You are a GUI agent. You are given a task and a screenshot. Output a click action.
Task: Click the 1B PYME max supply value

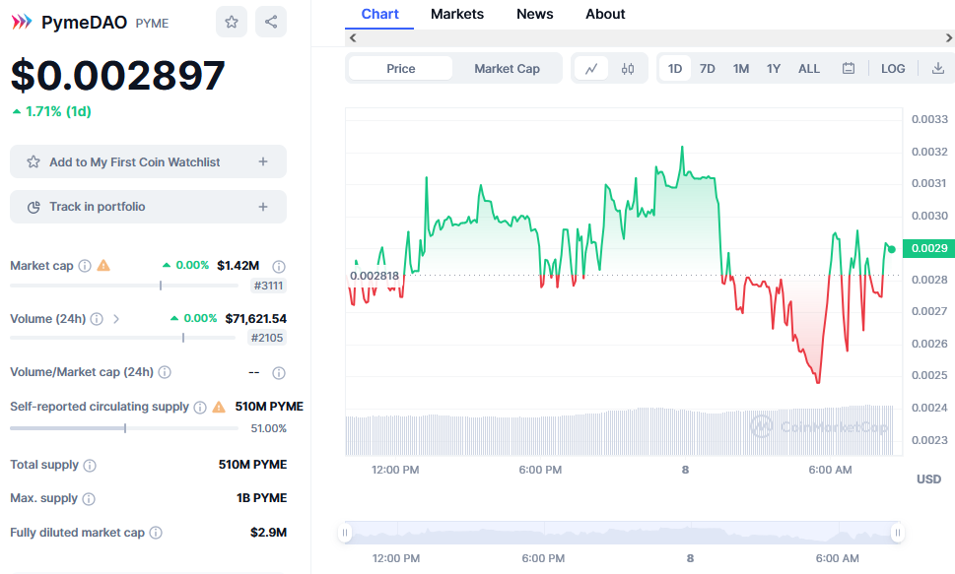tap(262, 498)
